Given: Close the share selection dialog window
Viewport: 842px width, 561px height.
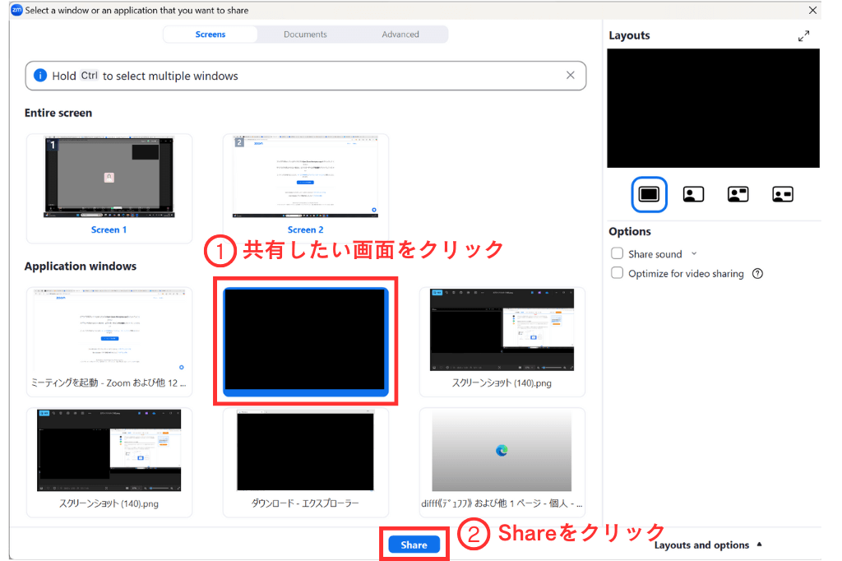Looking at the screenshot, I should coord(812,11).
